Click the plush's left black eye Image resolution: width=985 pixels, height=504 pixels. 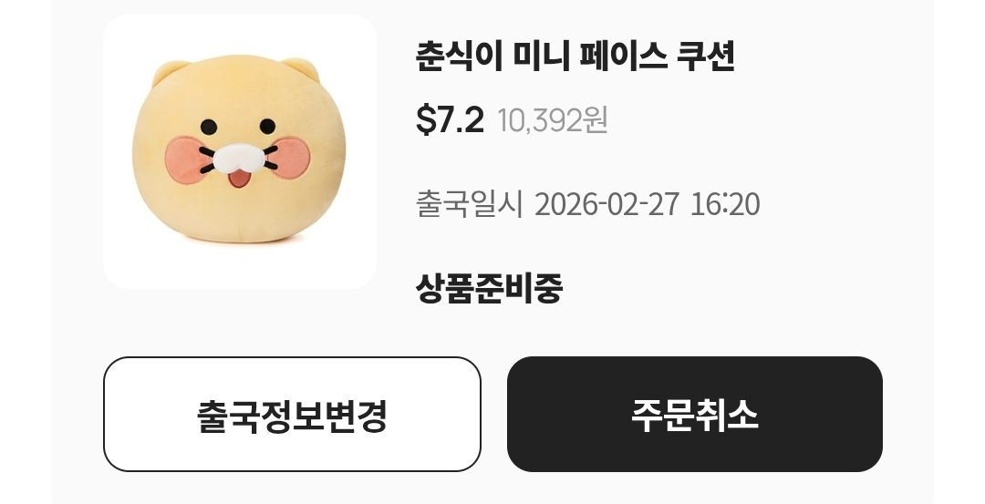pyautogui.click(x=209, y=128)
